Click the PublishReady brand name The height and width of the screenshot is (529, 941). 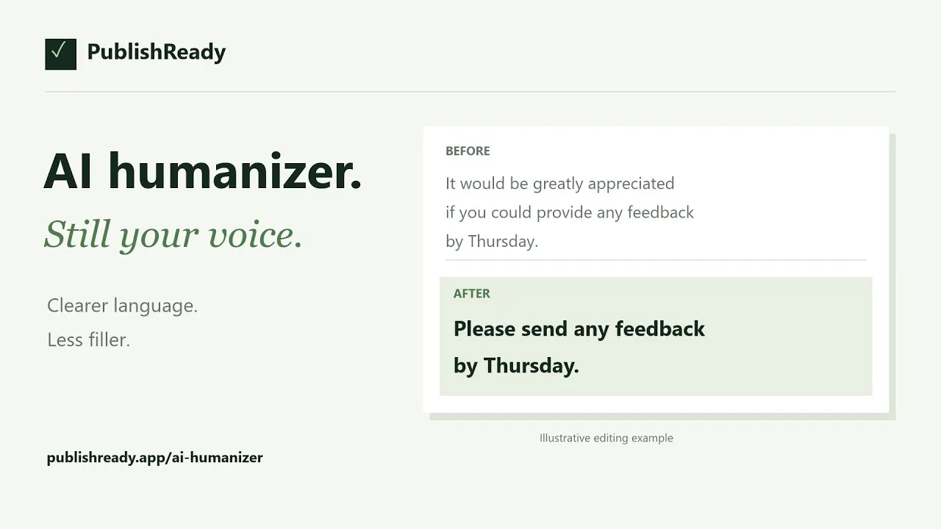click(x=156, y=52)
